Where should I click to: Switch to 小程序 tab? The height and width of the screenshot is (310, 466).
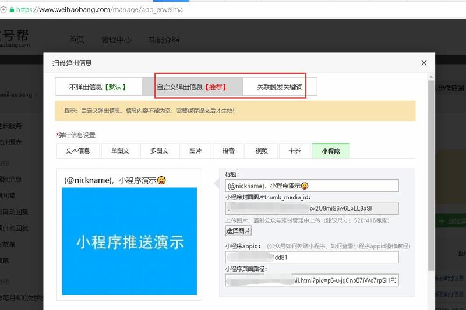331,151
